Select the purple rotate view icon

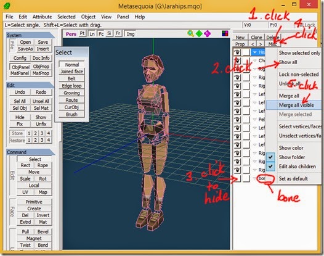click(207, 33)
